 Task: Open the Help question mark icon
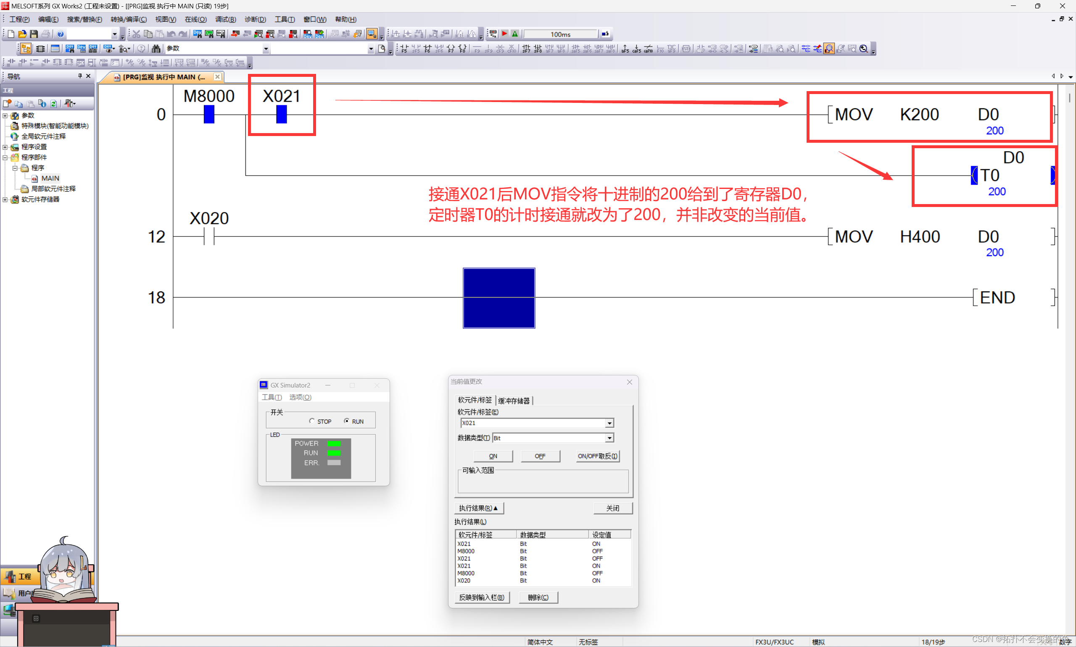pos(61,34)
